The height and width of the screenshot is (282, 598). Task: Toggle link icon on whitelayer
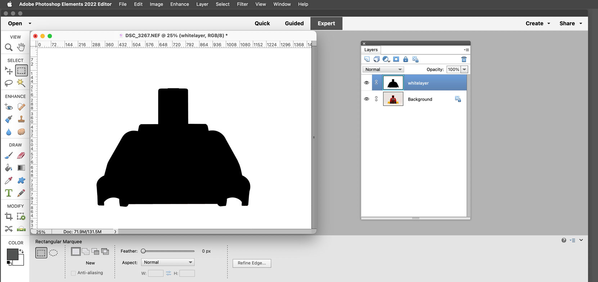pos(376,83)
